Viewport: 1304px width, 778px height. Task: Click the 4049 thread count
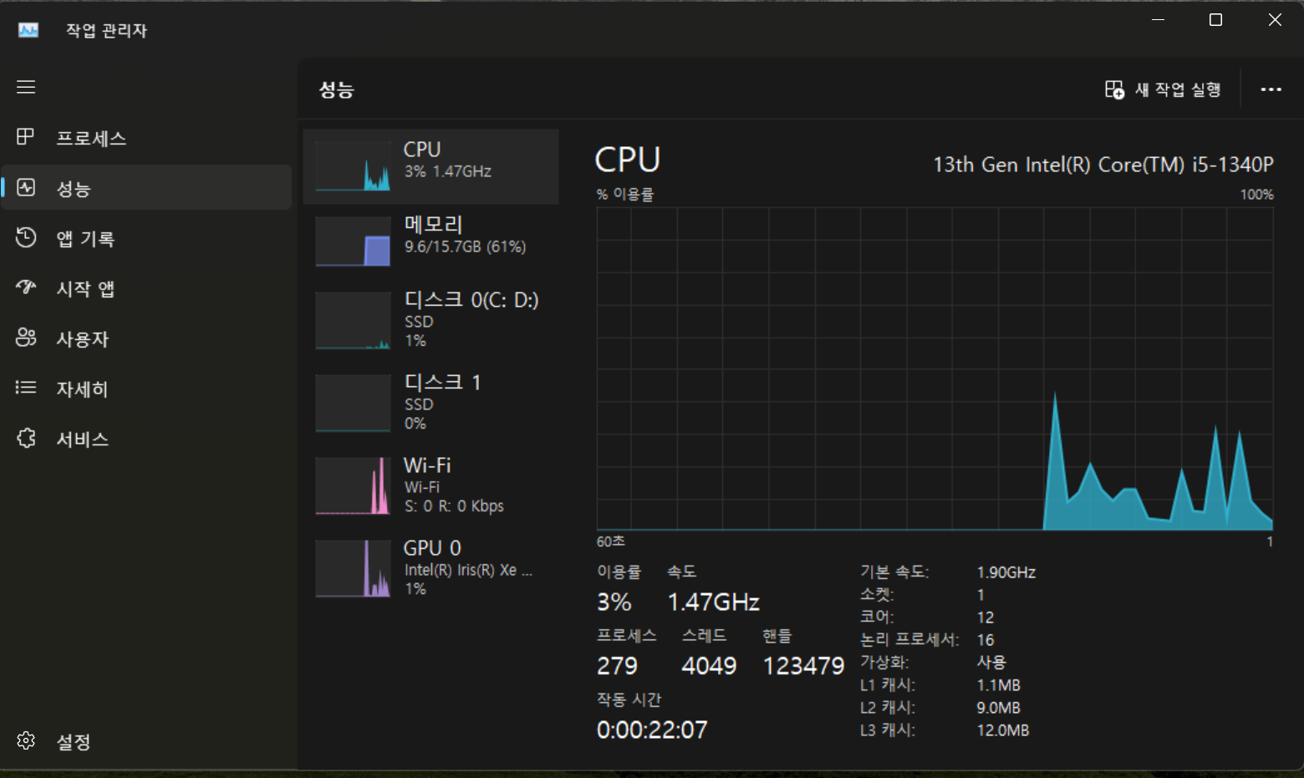point(709,665)
